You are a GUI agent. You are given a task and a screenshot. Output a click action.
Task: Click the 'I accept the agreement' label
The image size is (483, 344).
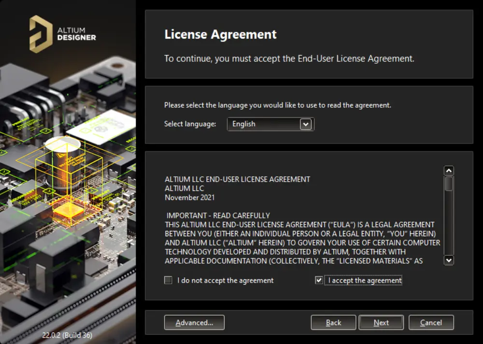pyautogui.click(x=365, y=281)
